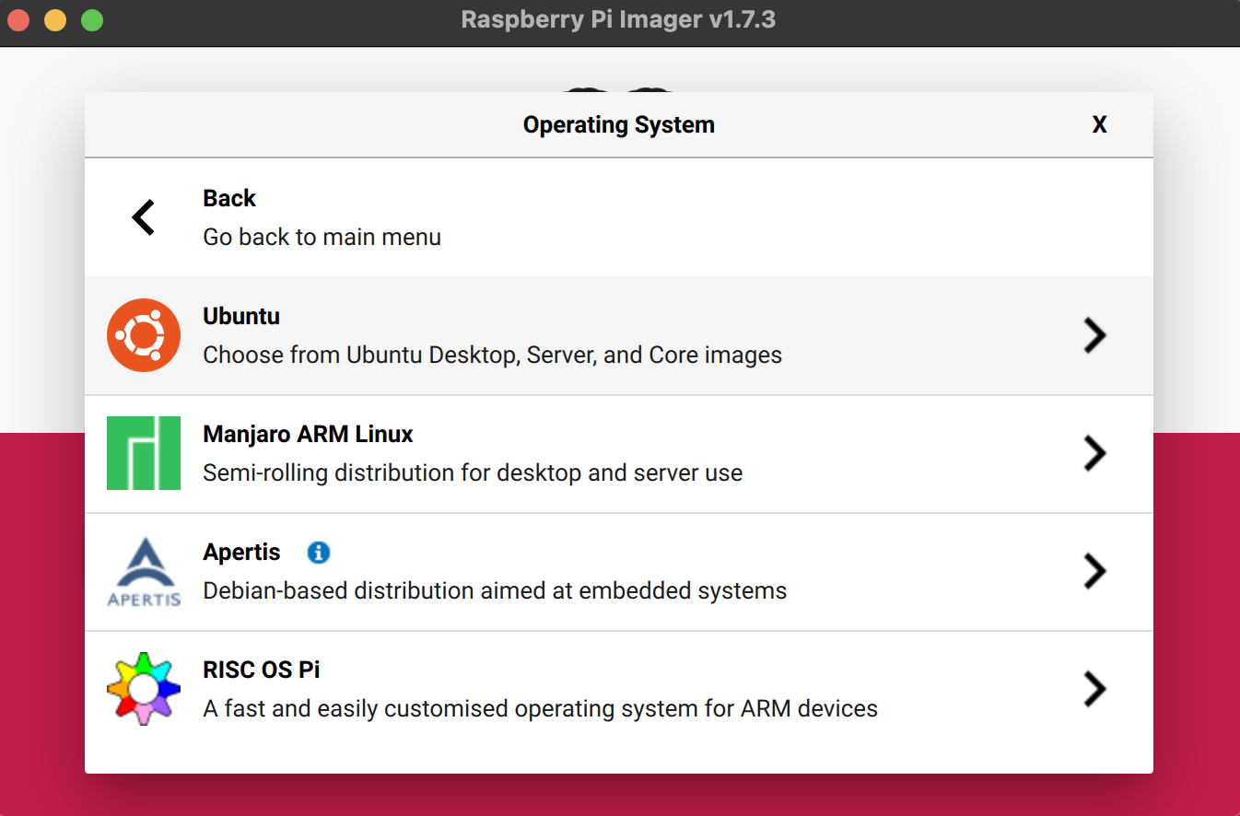Screen dimensions: 1240x816
Task: Click the RISC OS Pi cogwheel icon
Action: 144,689
